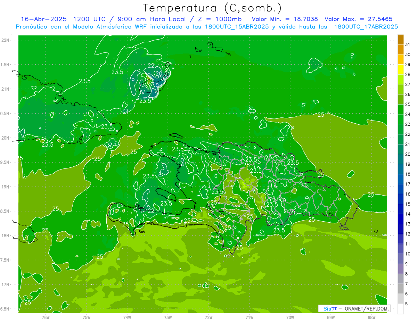
Task: Click the '73W' longitude axis label
Action: [x=168, y=317]
